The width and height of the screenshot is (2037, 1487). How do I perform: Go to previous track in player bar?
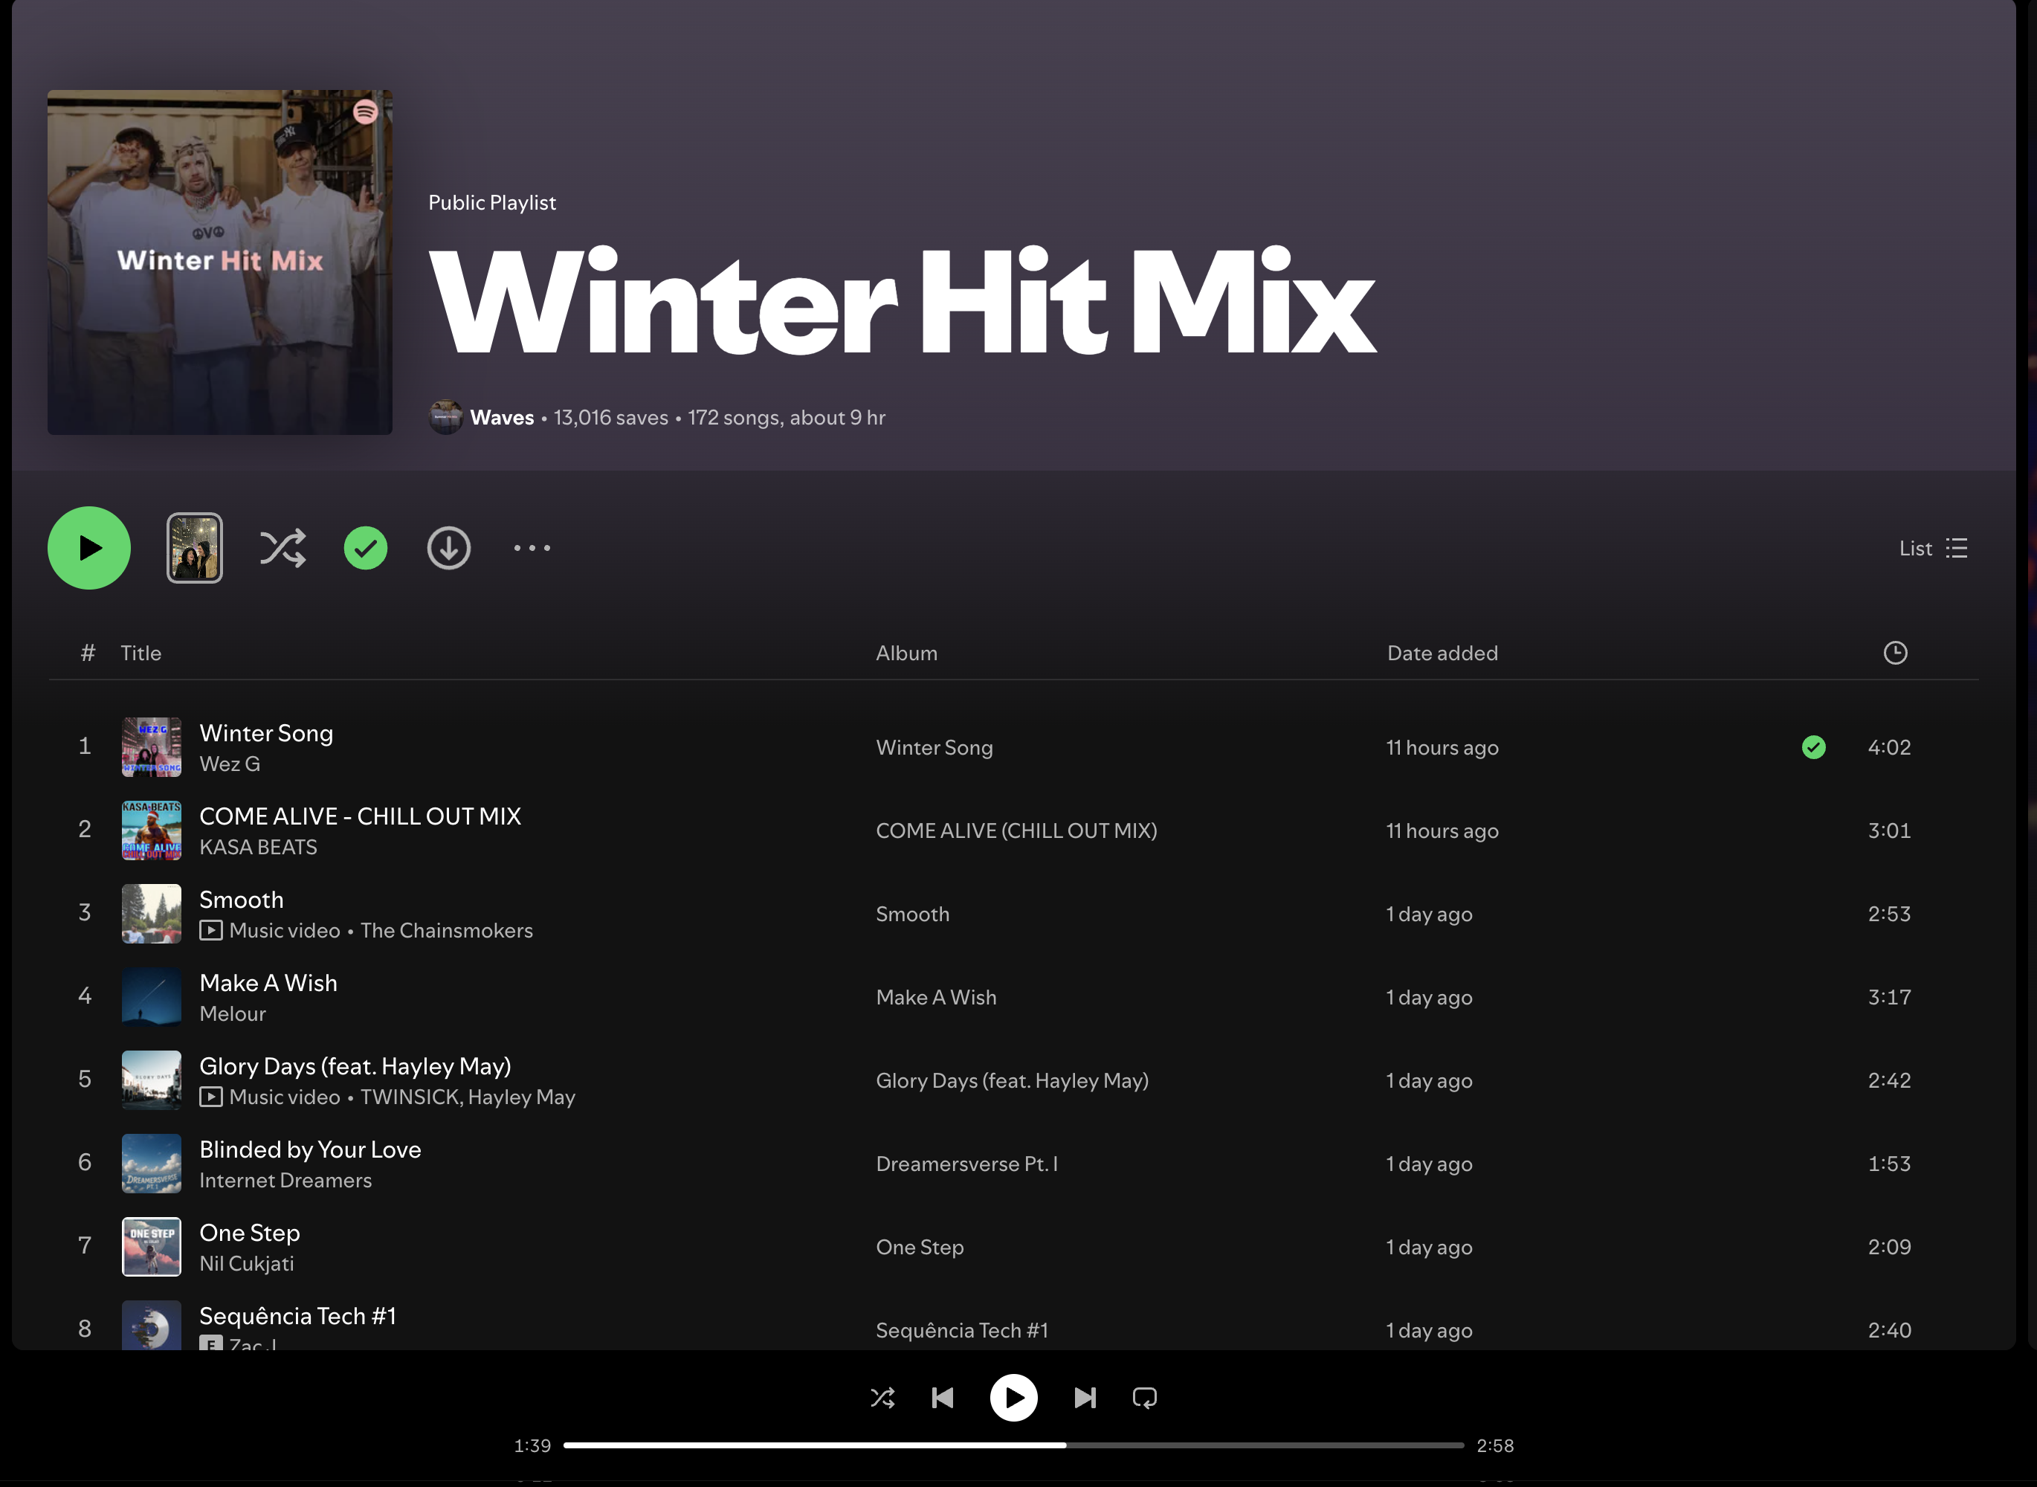[x=943, y=1398]
